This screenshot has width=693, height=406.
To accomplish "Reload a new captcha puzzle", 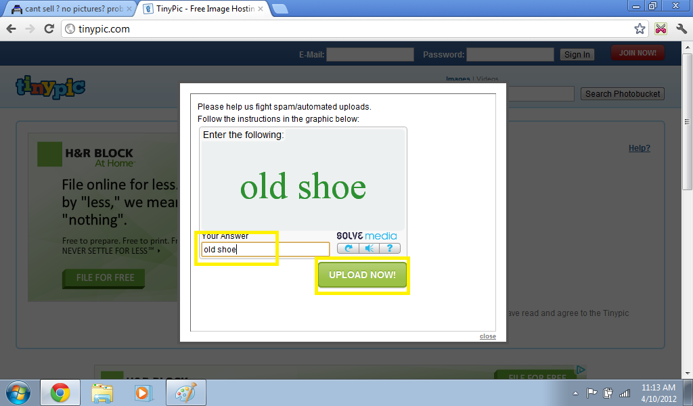I will pos(348,248).
